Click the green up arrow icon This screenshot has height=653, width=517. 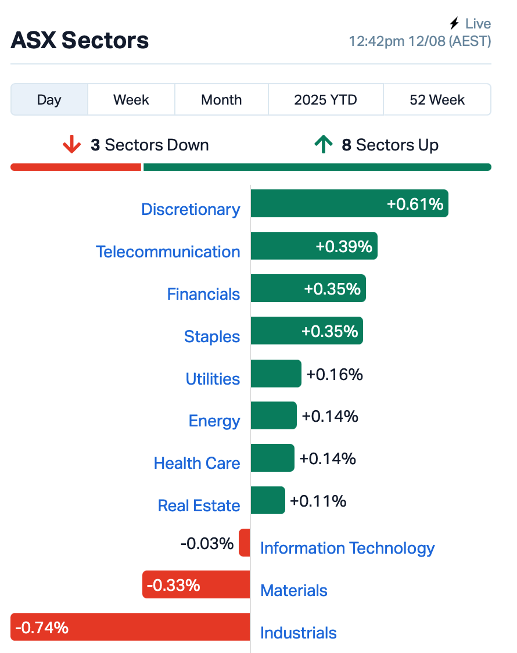[324, 144]
